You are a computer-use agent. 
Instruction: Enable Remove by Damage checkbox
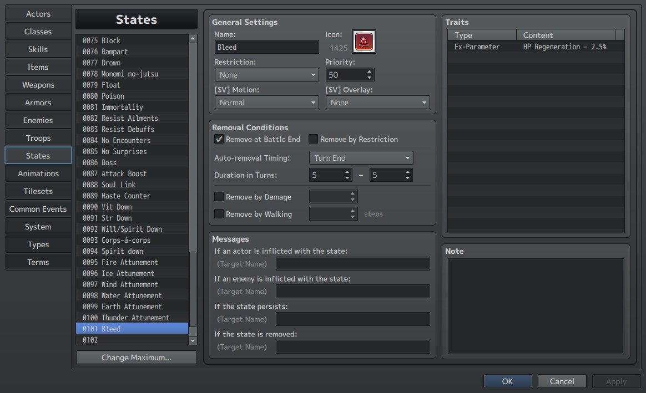coord(219,197)
